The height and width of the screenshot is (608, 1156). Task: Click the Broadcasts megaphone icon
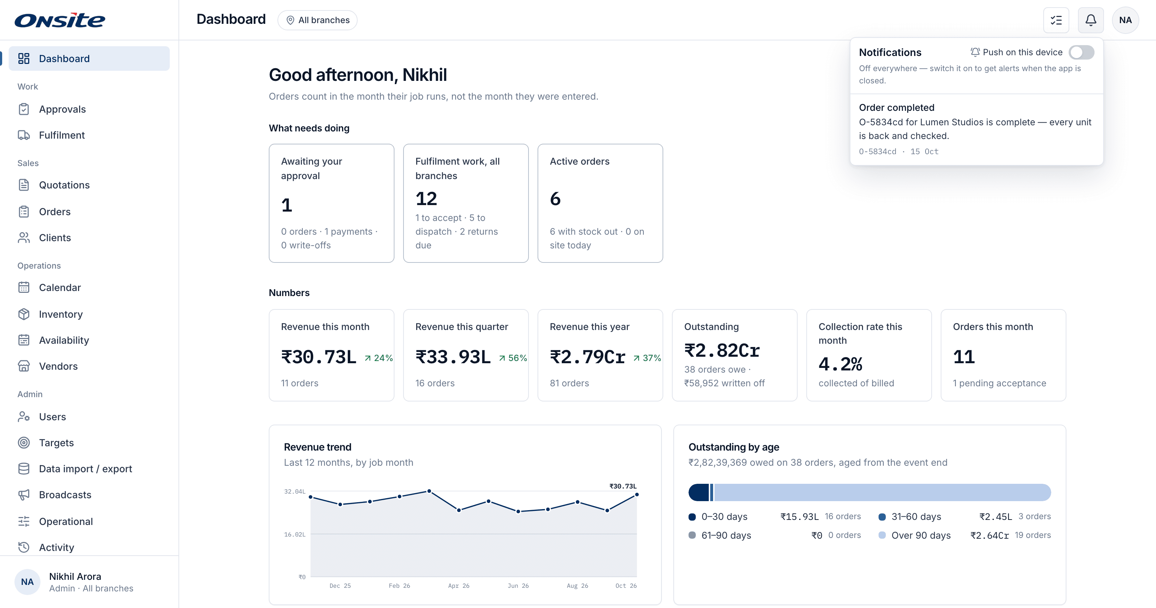point(24,495)
